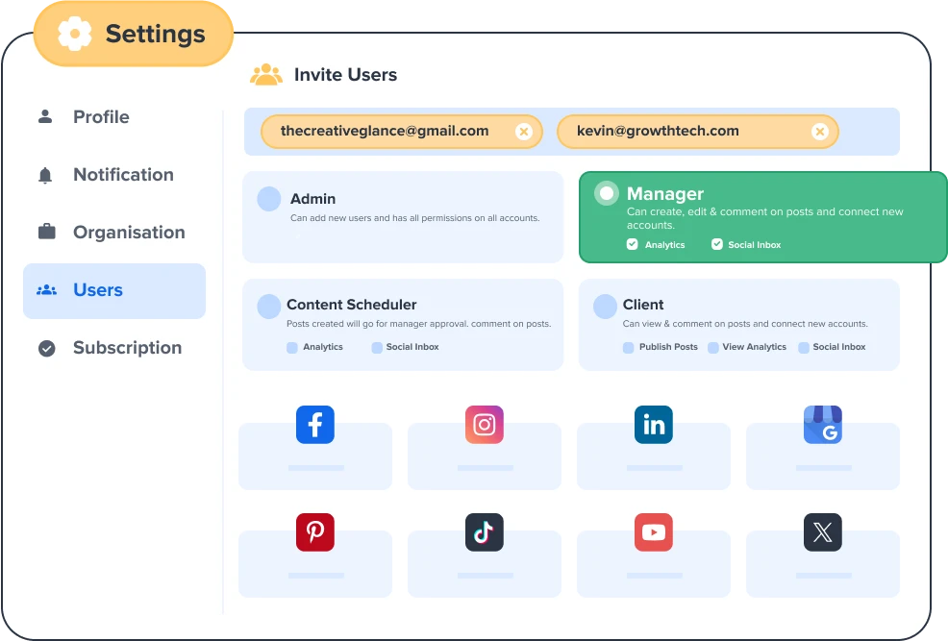948x641 pixels.
Task: Click the Facebook icon
Action: pos(314,424)
